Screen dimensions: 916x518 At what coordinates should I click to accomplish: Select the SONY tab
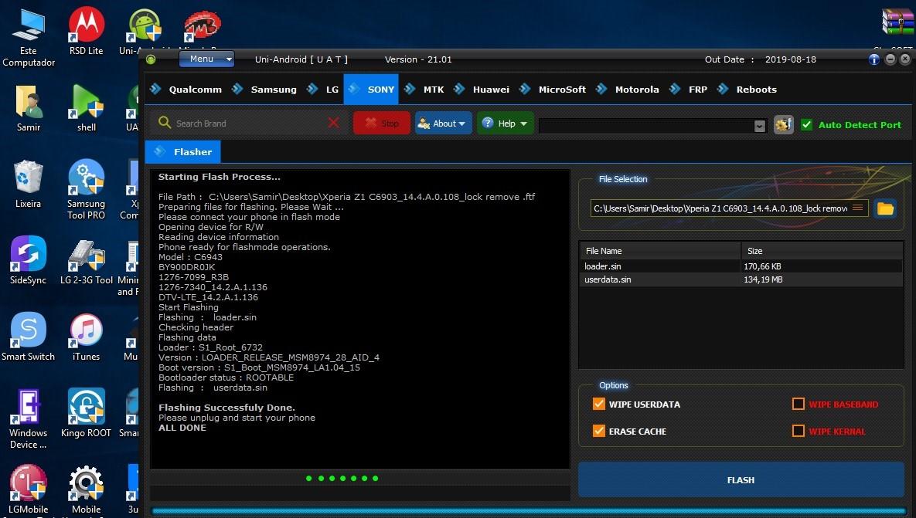pyautogui.click(x=371, y=90)
